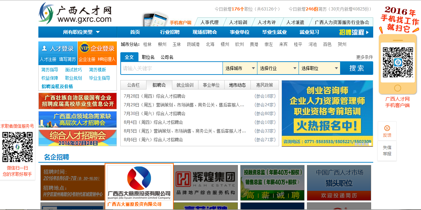The width and height of the screenshot is (421, 210).
Task: Open the 综合人才招聘会 2016年07月28日 banner
Action: tap(78, 138)
